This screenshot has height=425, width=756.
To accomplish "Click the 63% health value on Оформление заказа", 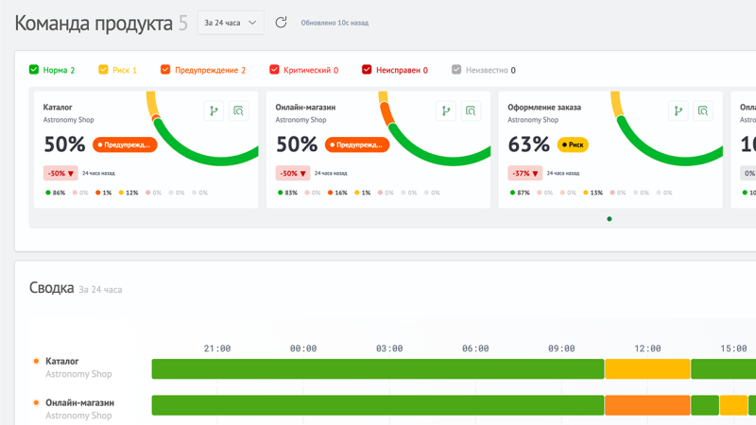I will (529, 144).
